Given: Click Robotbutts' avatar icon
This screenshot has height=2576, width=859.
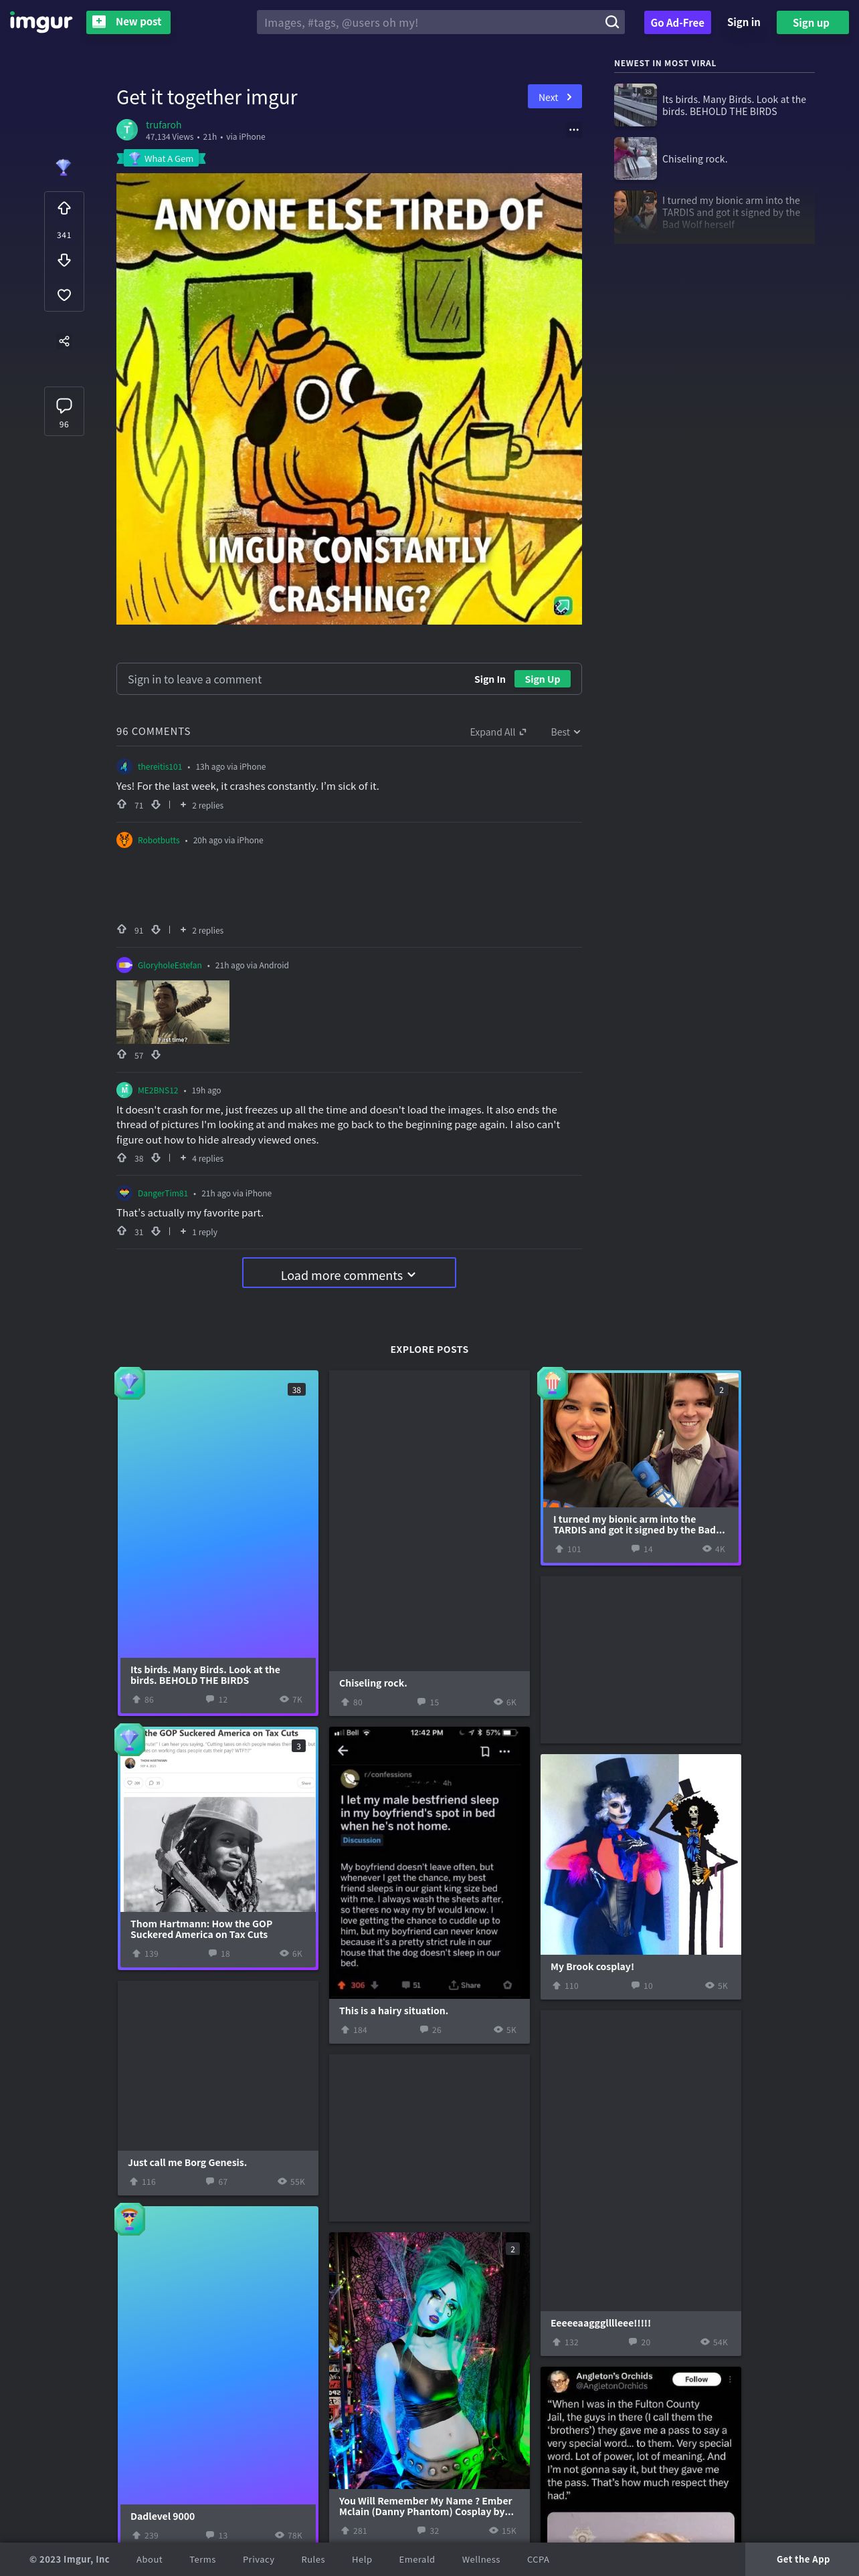Looking at the screenshot, I should click(124, 840).
